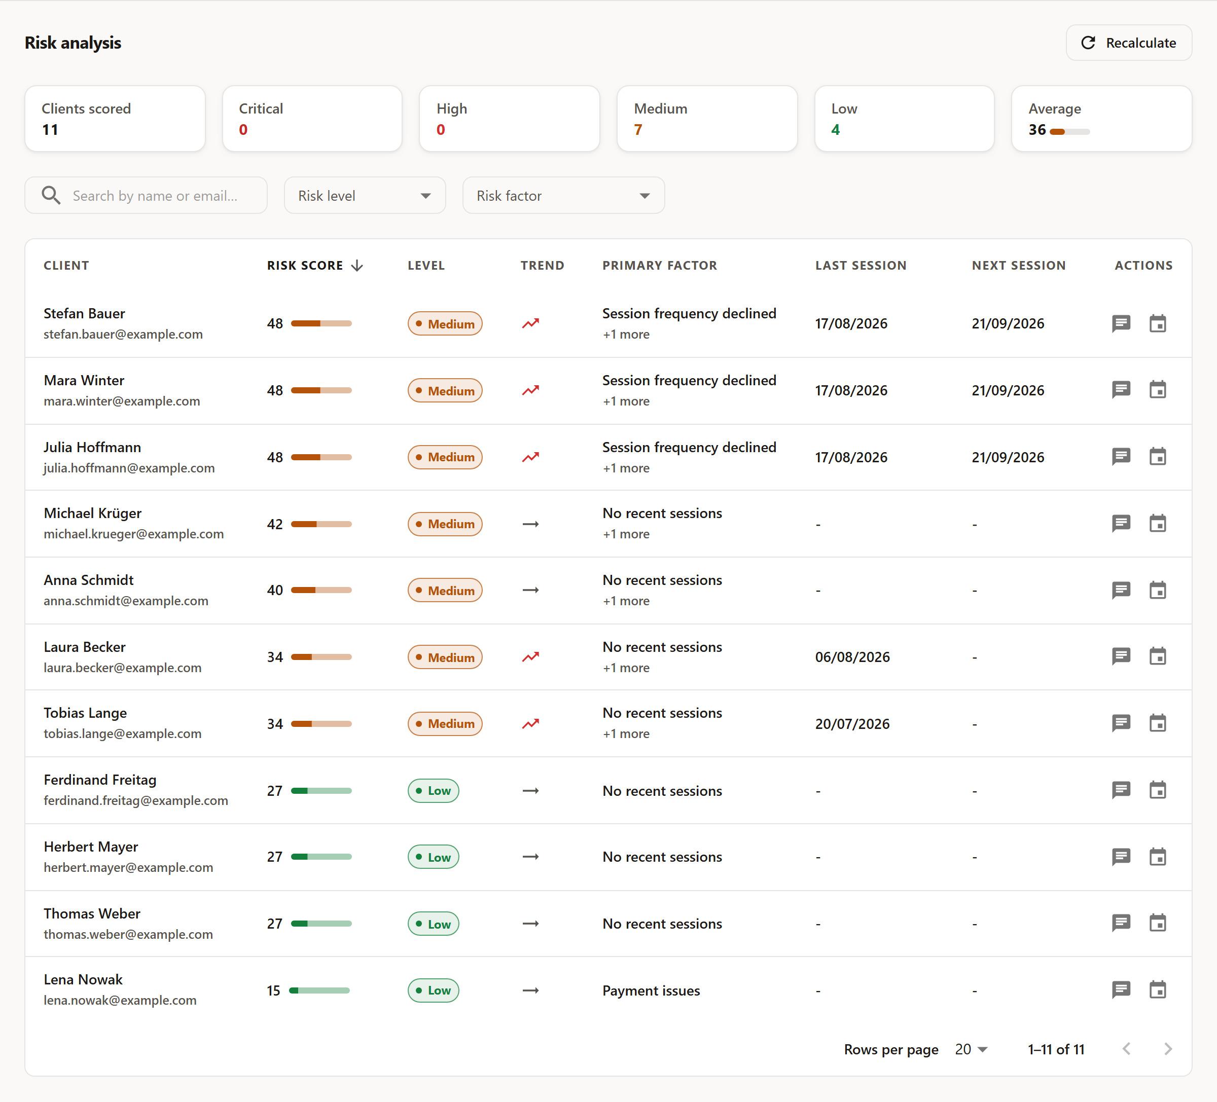This screenshot has width=1217, height=1102.
Task: Click 'Payment issues' primary factor
Action: pos(652,990)
